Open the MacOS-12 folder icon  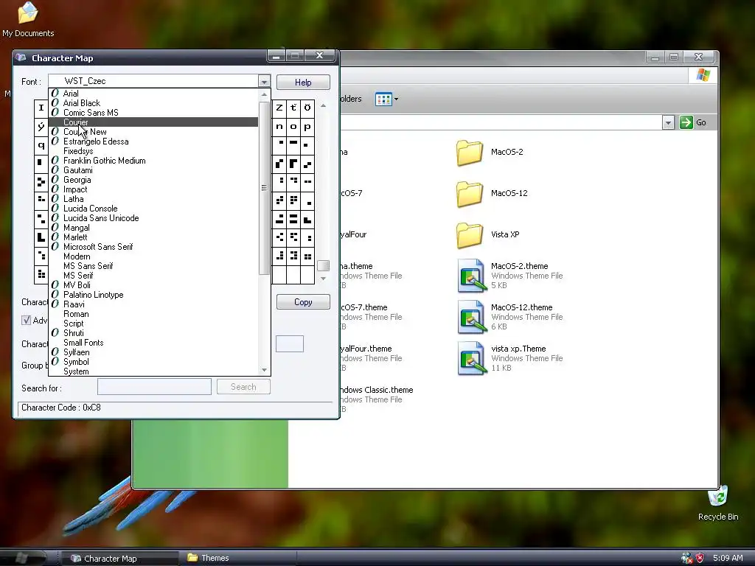click(469, 194)
